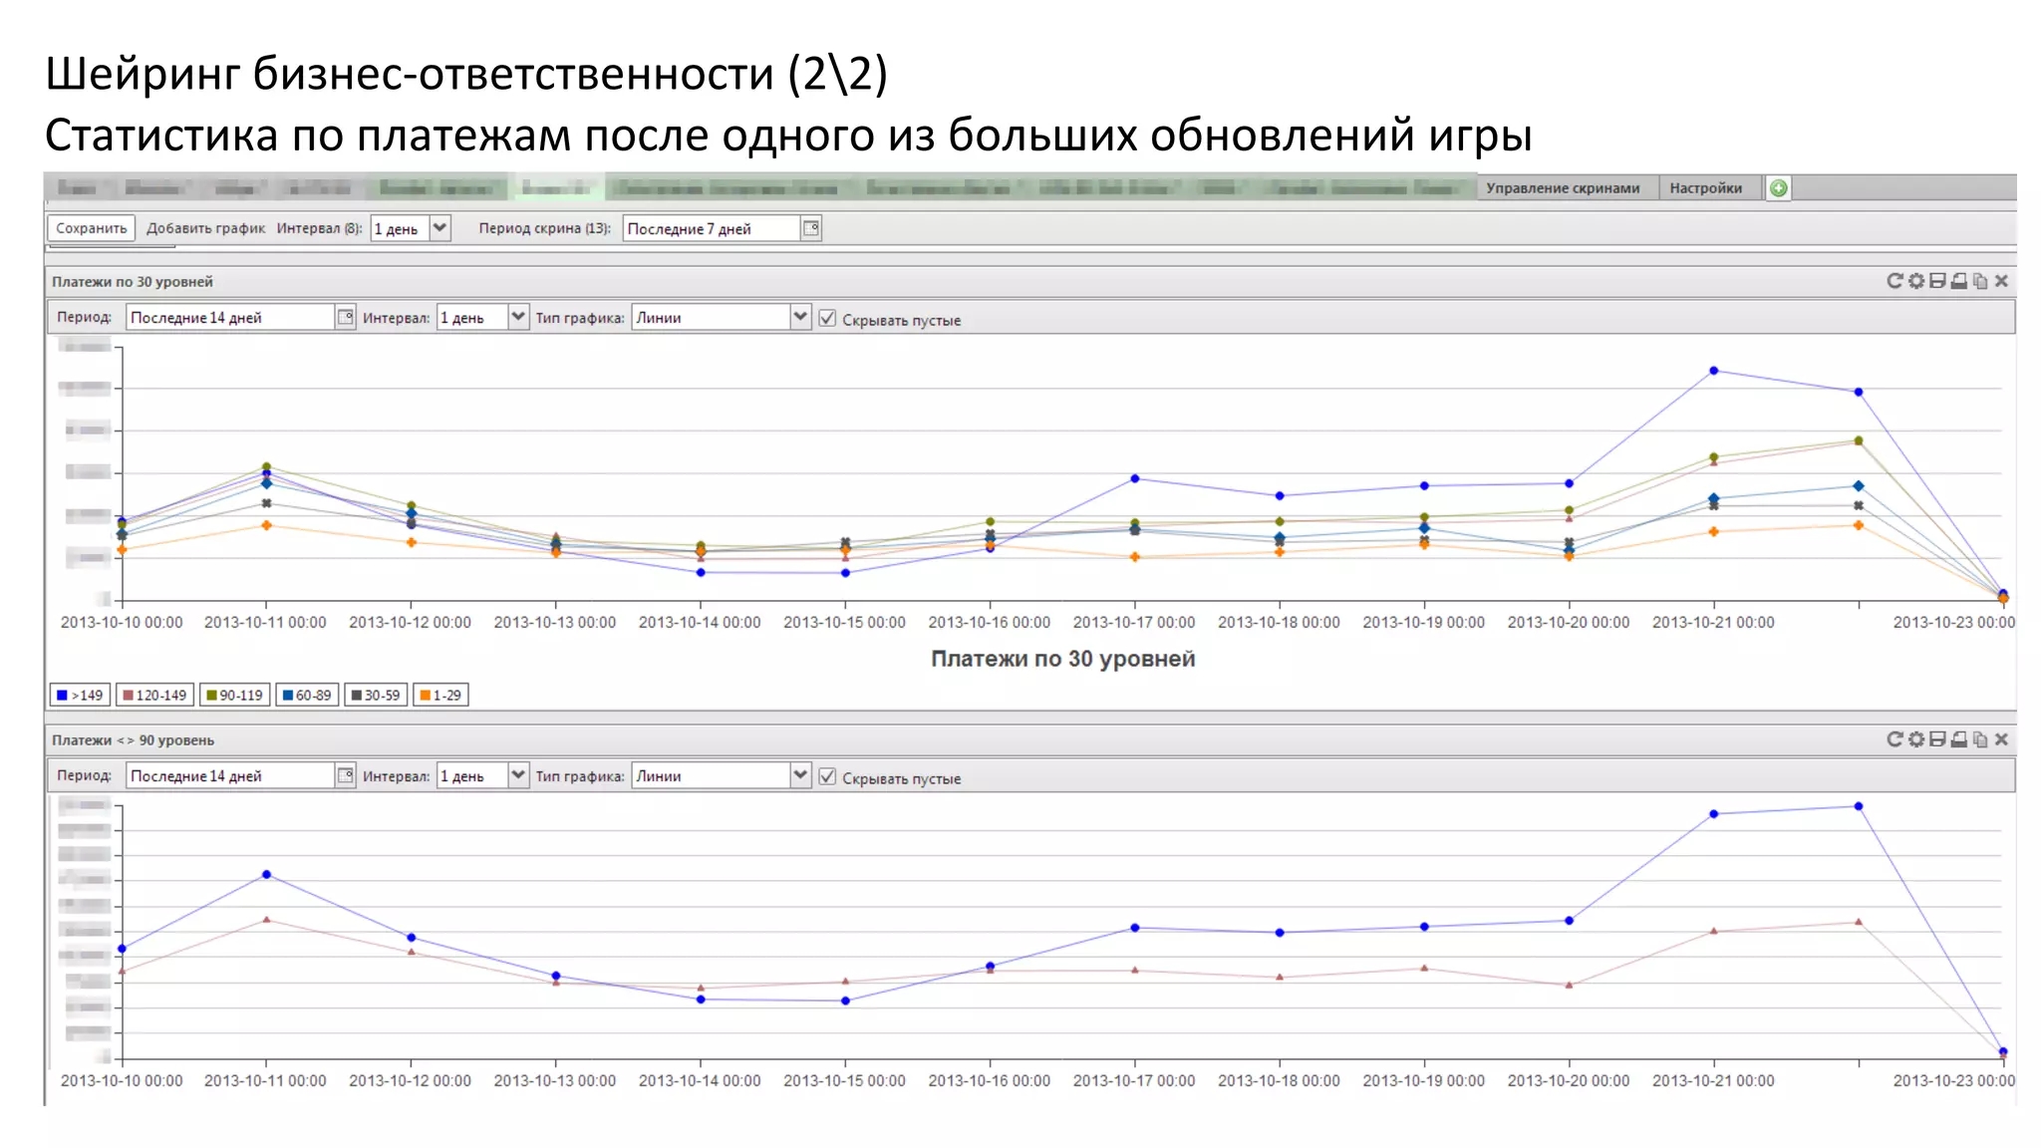Copy the 'Платежи по 30 уровней' chart
This screenshot has width=2041, height=1148.
(1980, 281)
